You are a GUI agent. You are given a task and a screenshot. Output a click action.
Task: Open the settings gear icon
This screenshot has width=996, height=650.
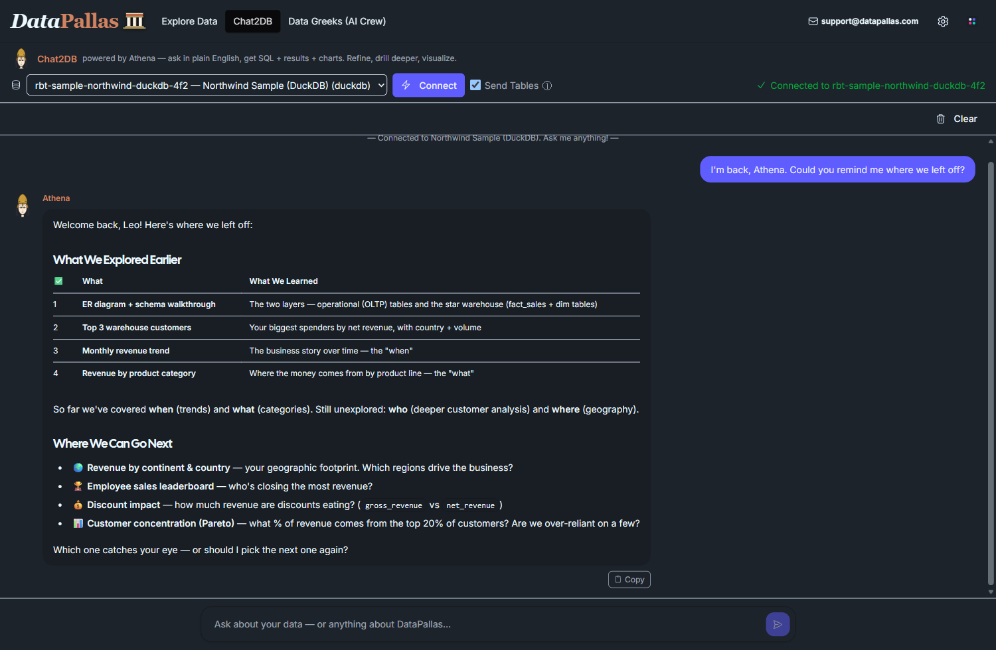click(x=943, y=21)
